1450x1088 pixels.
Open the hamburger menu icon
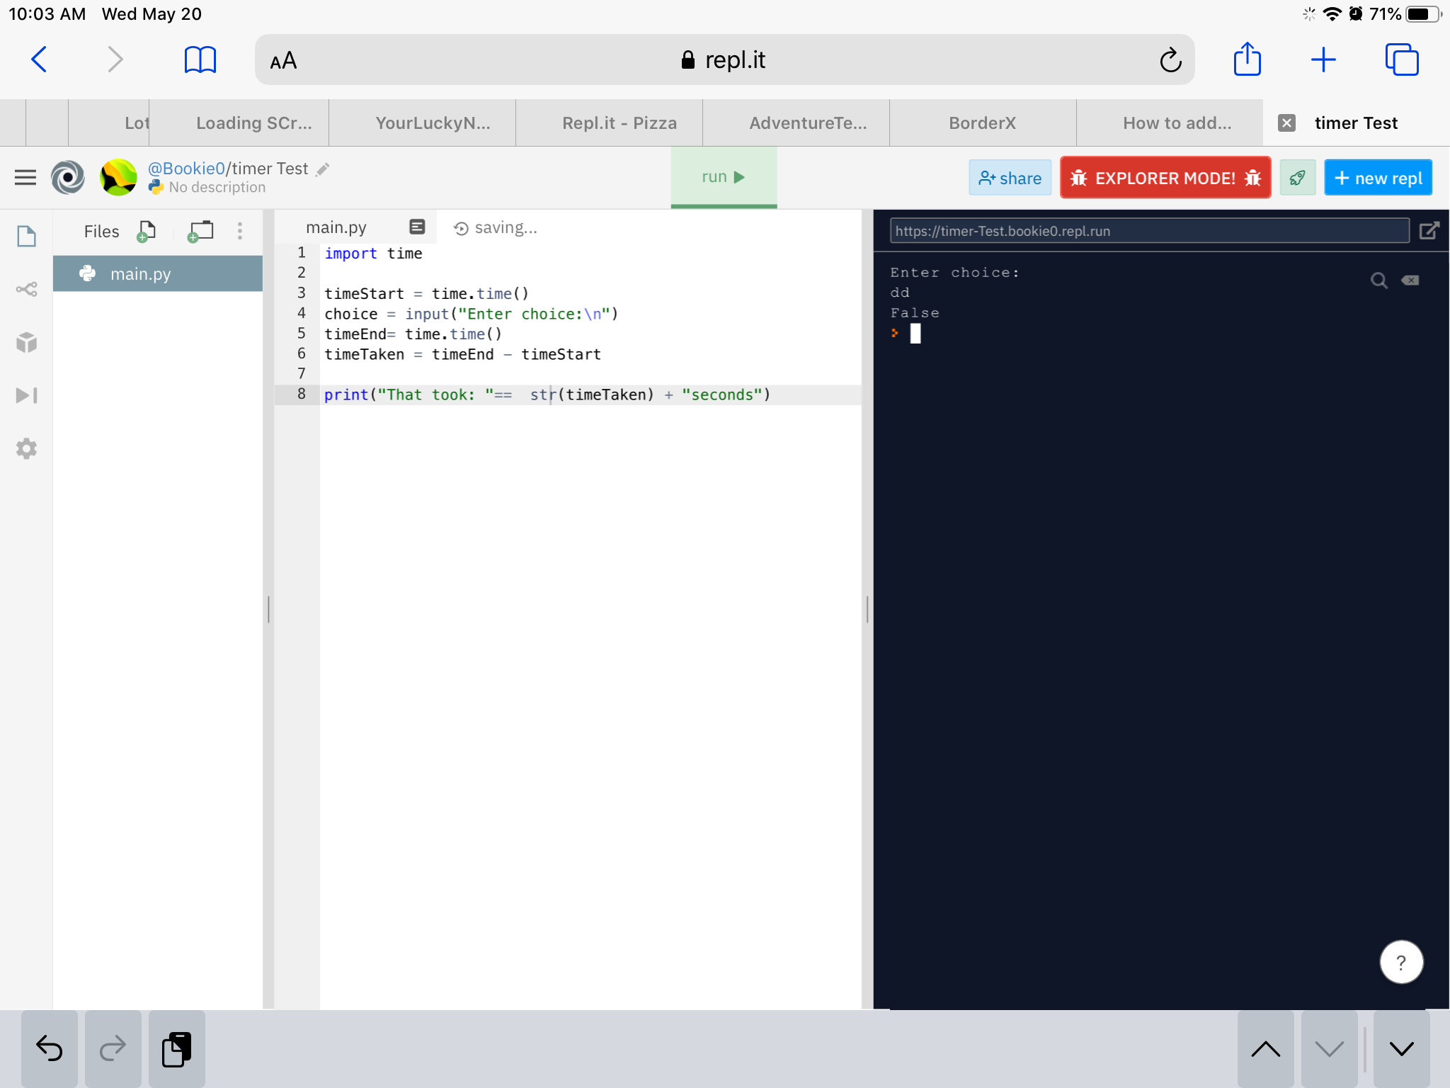tap(25, 176)
